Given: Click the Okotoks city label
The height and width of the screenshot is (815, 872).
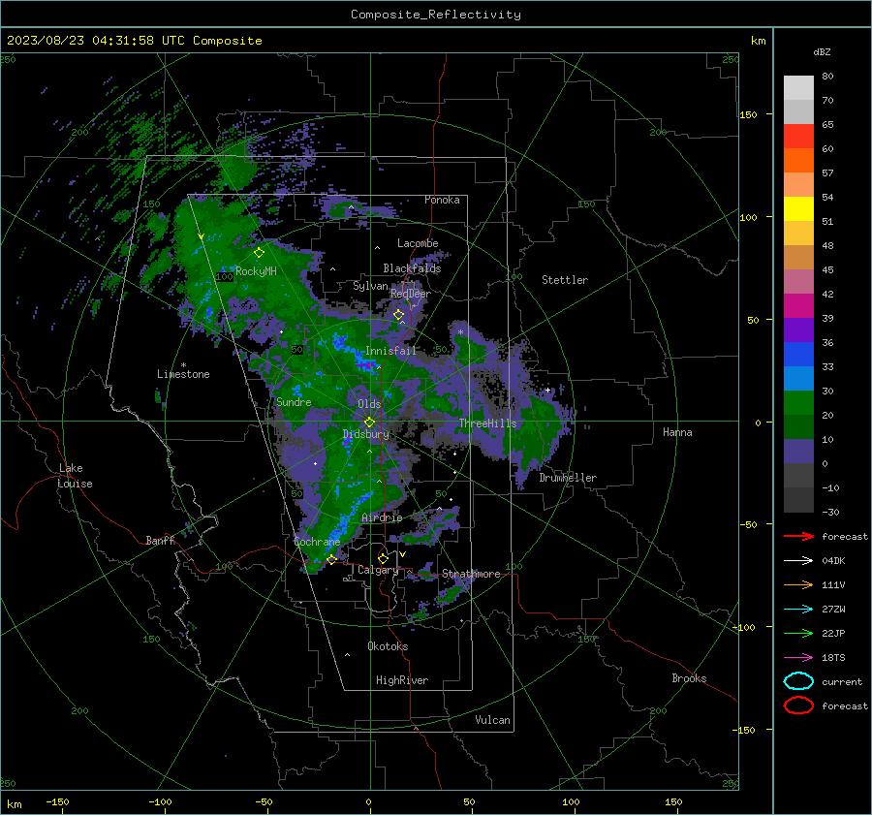Looking at the screenshot, I should point(388,645).
